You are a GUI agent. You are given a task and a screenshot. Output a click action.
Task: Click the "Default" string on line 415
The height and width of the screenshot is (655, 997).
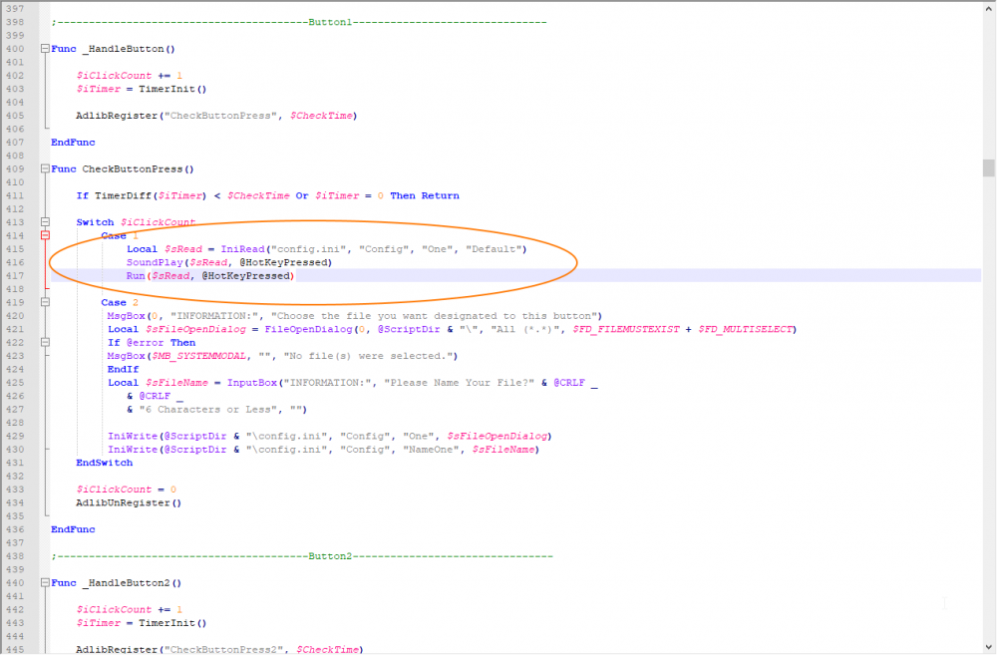[494, 249]
